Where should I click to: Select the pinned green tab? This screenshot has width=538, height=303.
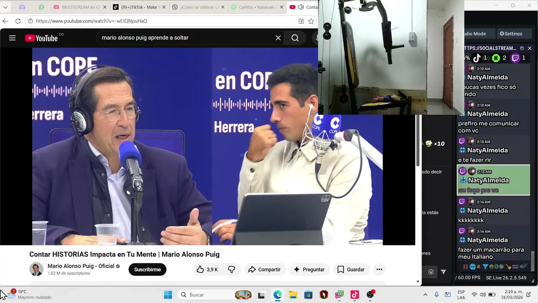(x=41, y=7)
